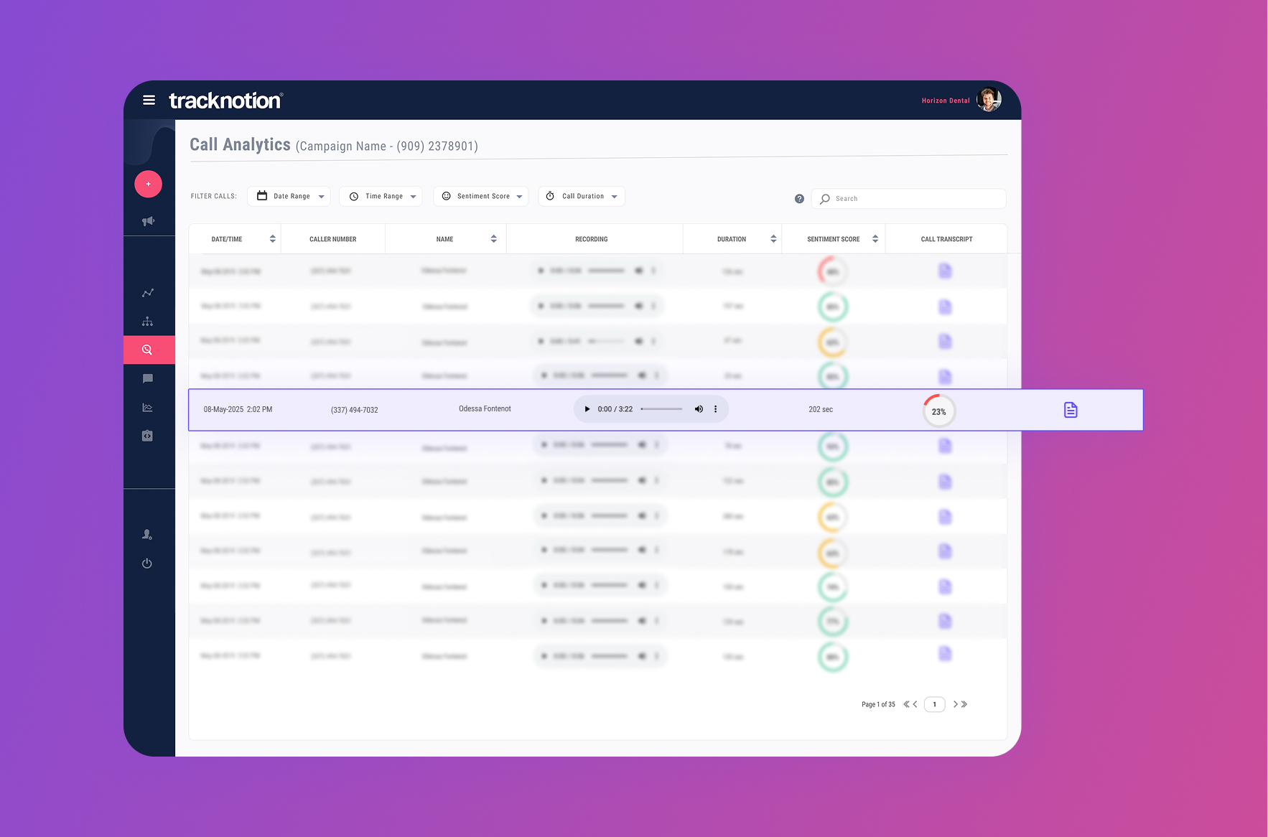The height and width of the screenshot is (837, 1268).
Task: Open the hamburger menu in header
Action: coord(149,100)
